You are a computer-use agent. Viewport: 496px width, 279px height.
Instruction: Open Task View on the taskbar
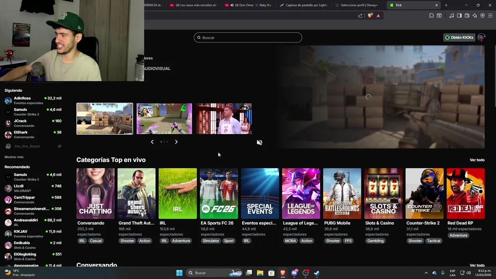(x=249, y=273)
